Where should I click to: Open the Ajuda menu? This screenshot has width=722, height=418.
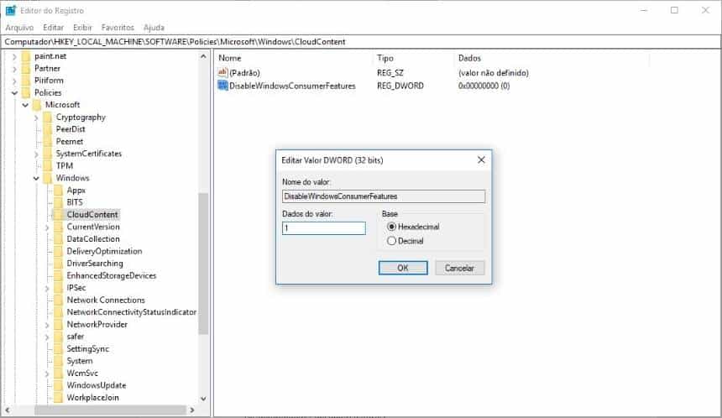(154, 28)
